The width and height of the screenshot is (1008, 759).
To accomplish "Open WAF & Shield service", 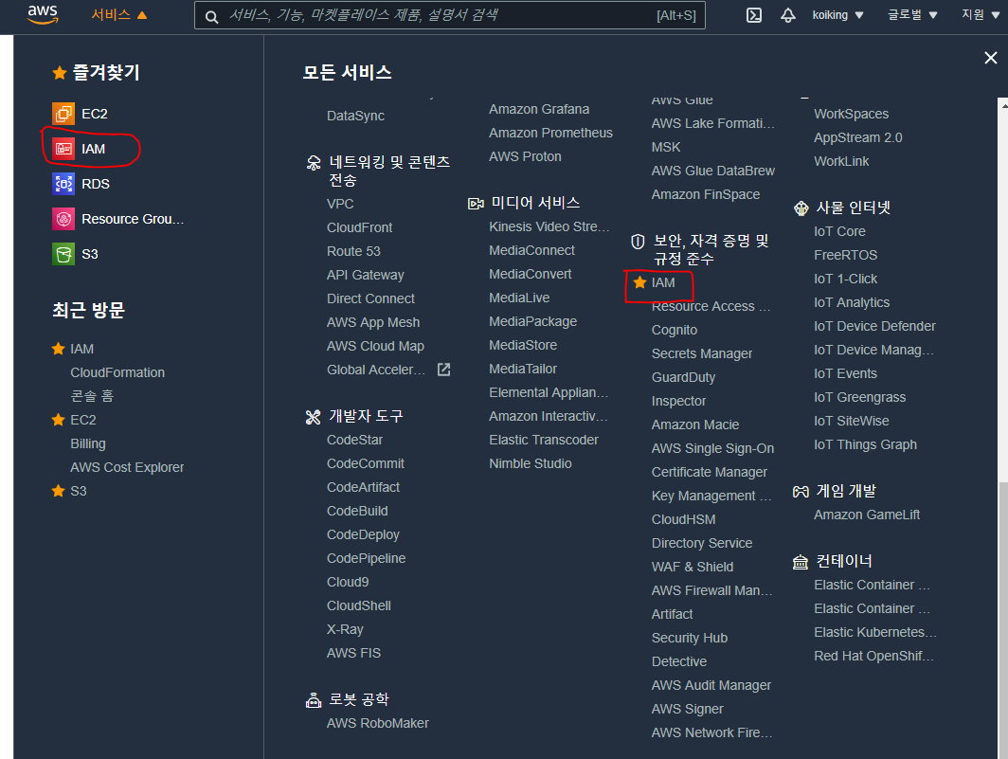I will [693, 567].
